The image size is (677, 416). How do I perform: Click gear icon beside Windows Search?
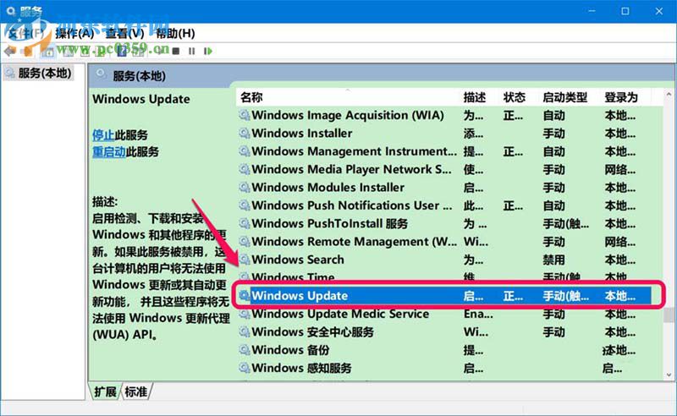(245, 260)
